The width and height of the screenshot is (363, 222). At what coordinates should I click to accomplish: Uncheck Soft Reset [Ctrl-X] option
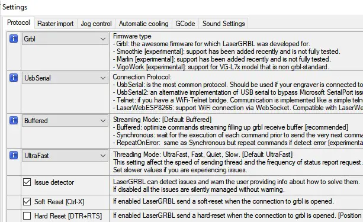coord(27,202)
